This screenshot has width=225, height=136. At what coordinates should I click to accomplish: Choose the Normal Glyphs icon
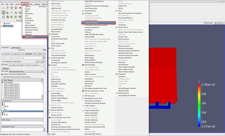(83, 65)
